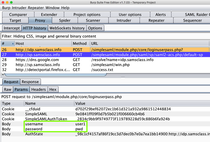Sort history by the # column

coord(7,43)
